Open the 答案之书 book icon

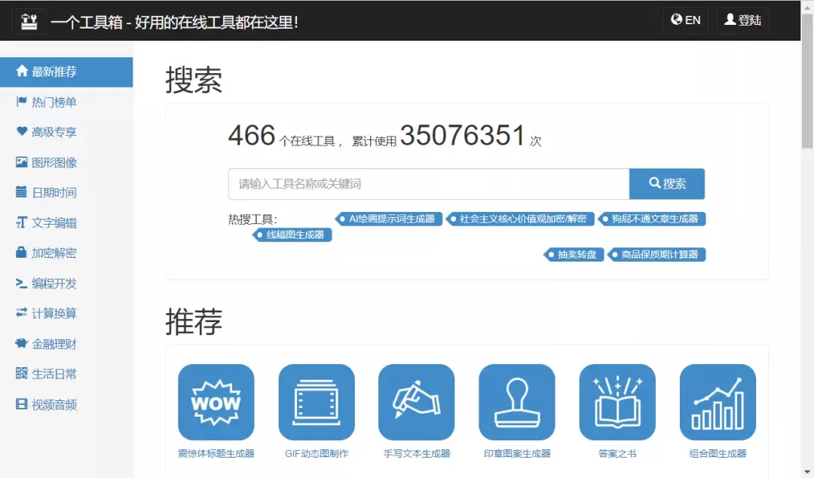(617, 403)
